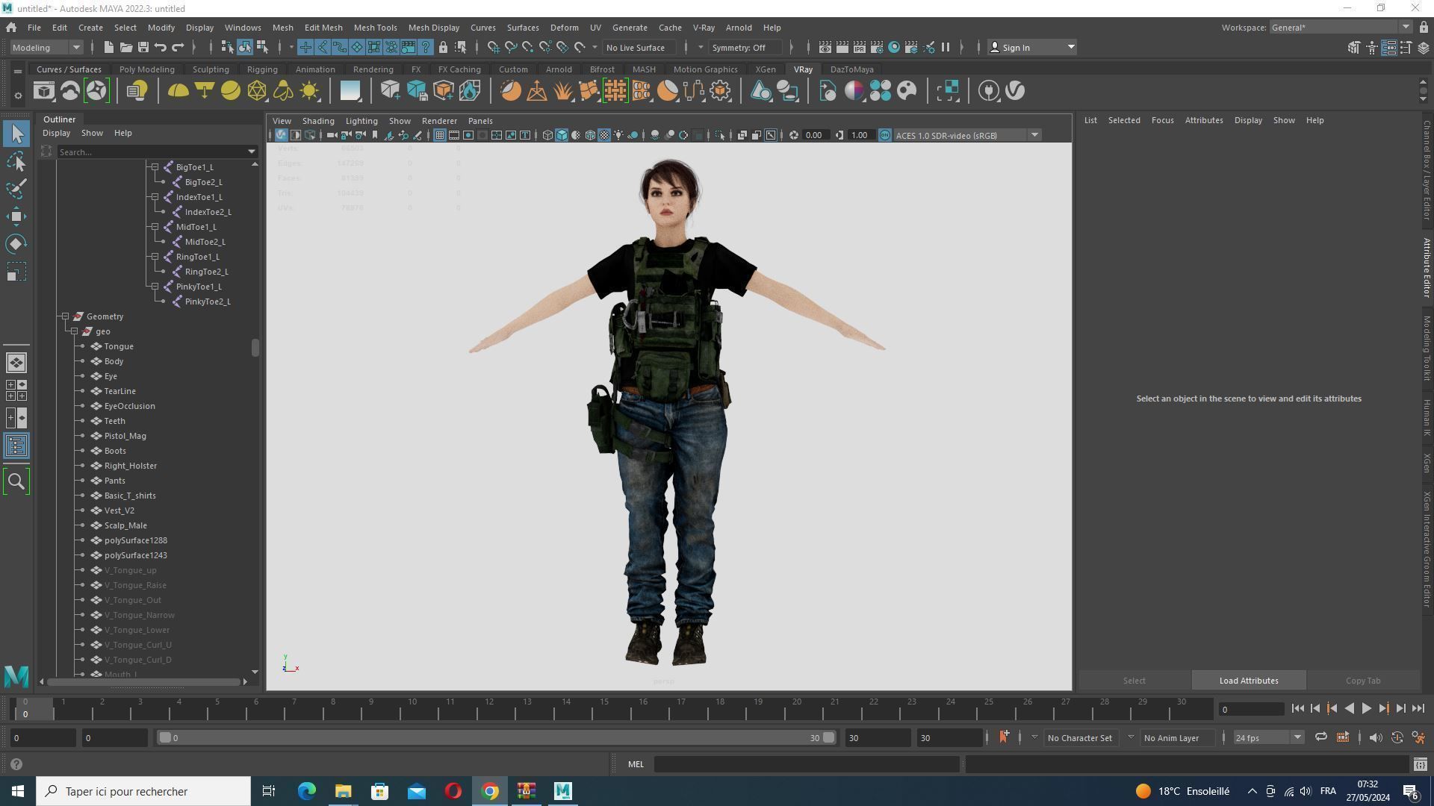Click the Load Attributes button
Screen dimensions: 1434x806
pos(1248,681)
